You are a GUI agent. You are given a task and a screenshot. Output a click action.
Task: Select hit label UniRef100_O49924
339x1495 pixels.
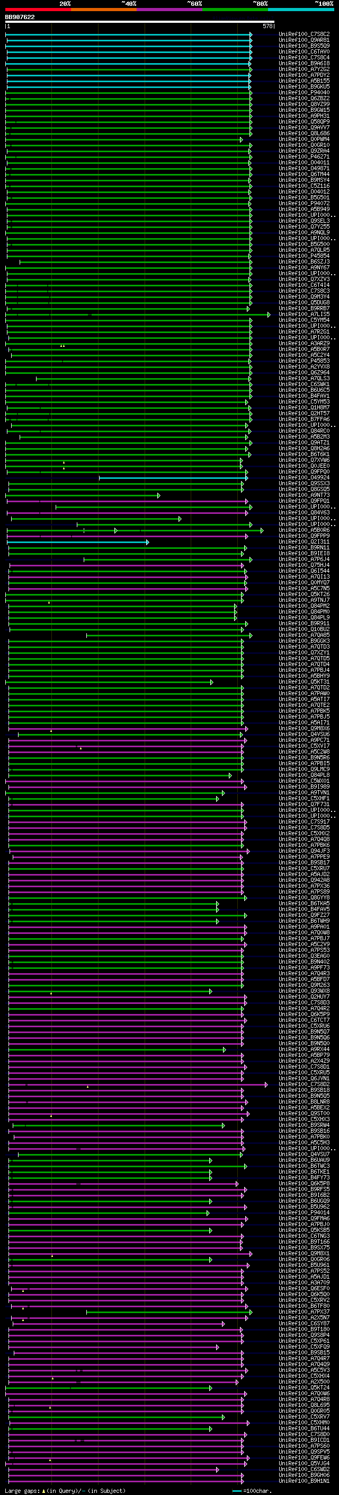(304, 478)
